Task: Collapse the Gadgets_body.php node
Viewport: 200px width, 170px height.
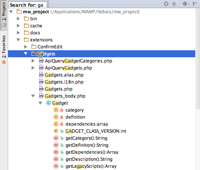Action: click(x=33, y=96)
